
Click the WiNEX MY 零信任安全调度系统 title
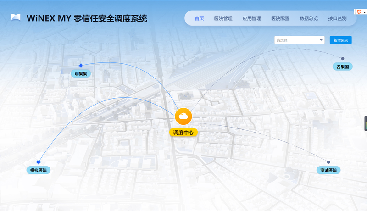pyautogui.click(x=87, y=18)
